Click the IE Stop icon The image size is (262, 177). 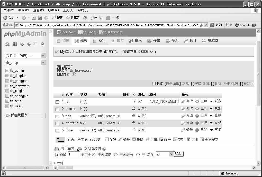tap(34, 18)
